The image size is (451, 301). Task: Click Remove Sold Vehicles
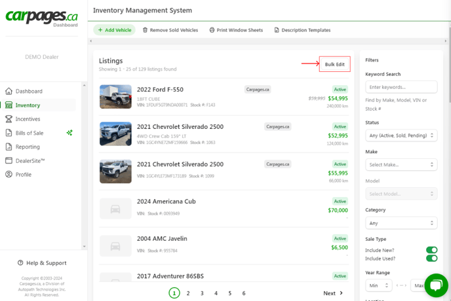pos(170,30)
